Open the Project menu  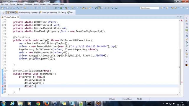pyautogui.click(x=43, y=4)
